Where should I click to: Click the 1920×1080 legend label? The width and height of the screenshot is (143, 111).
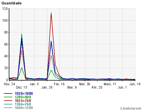tap(24, 93)
